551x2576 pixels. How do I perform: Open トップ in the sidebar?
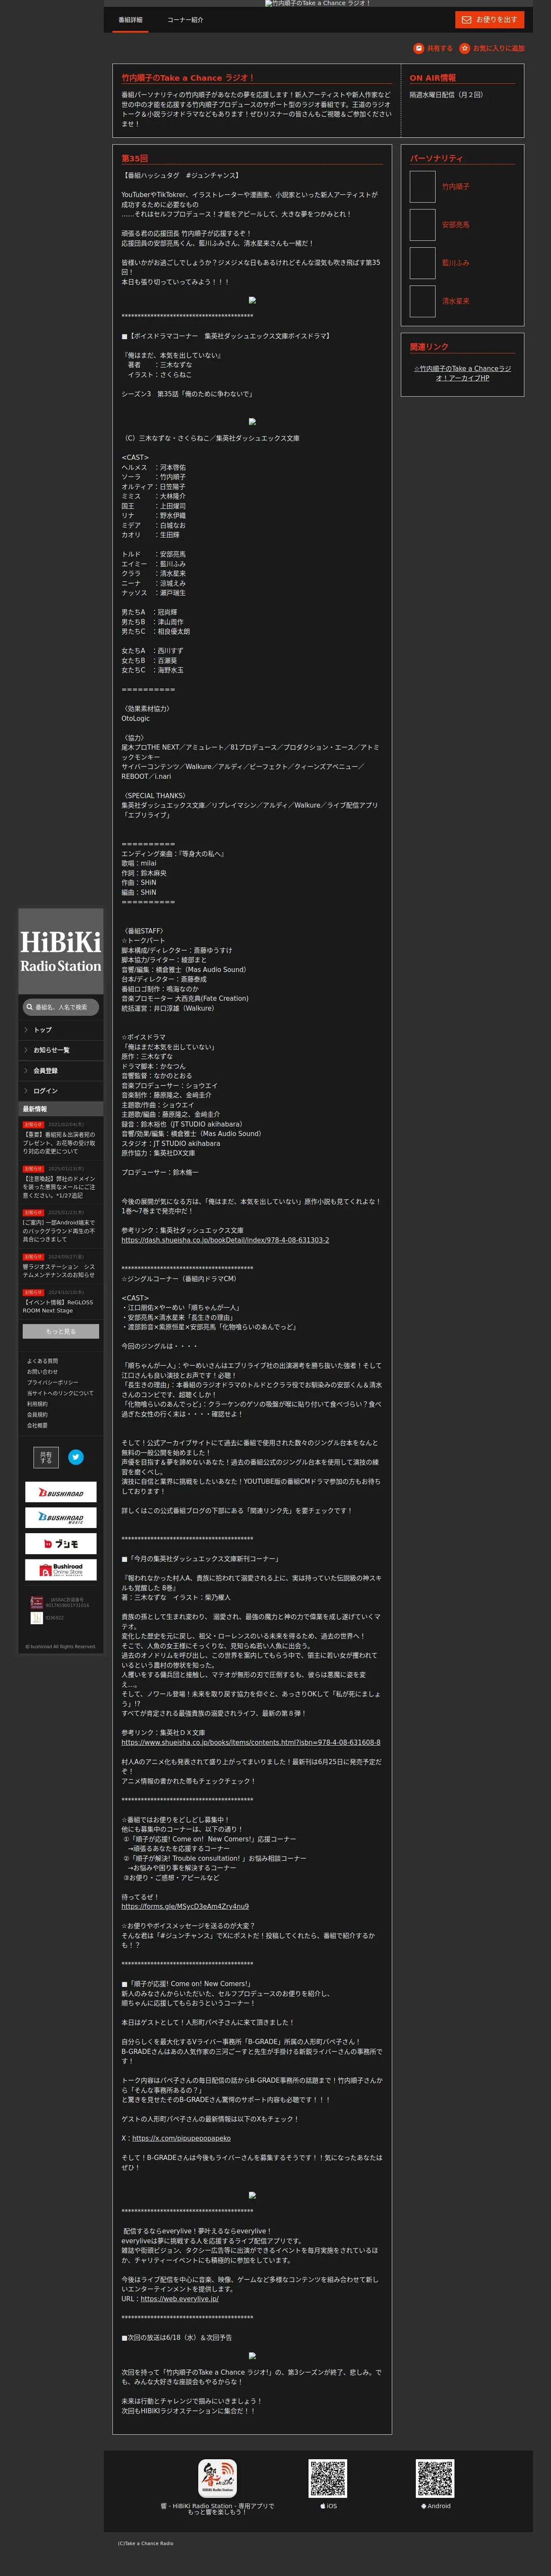pyautogui.click(x=61, y=1030)
